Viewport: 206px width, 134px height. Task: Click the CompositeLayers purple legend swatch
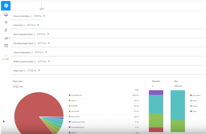[70, 127]
